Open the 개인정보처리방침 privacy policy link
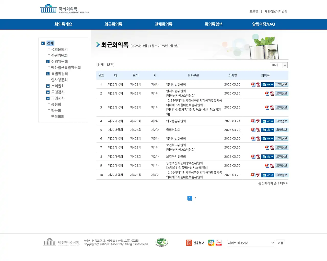This screenshot has height=261, width=327. [276, 11]
